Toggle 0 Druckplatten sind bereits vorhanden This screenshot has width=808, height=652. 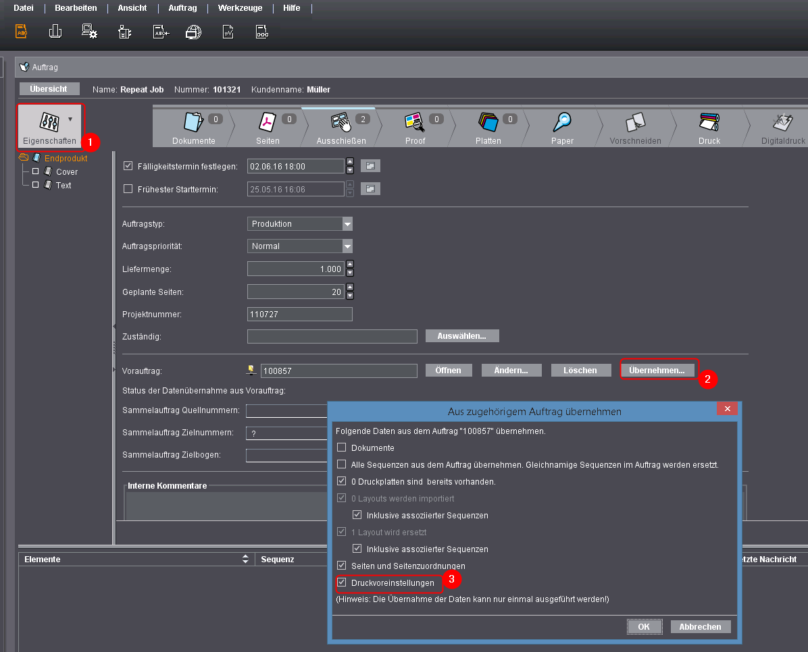click(342, 481)
